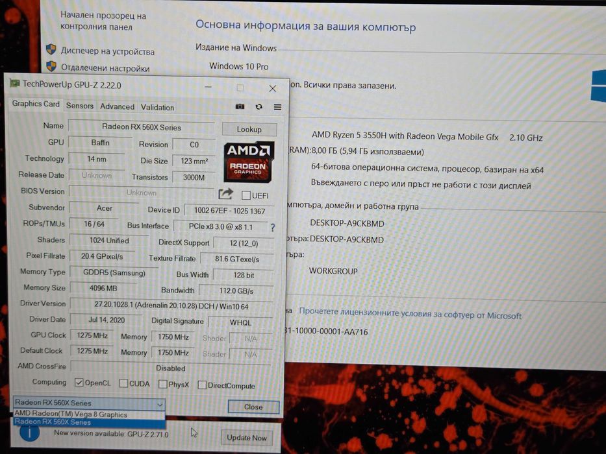The image size is (606, 454).
Task: Click the AMD Ryzen 5 3550H processor text
Action: point(405,136)
